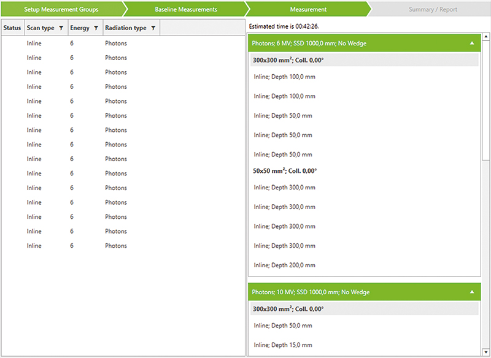Select the Inline; Depth 15,0 mm scan
491x358 pixels.
pyautogui.click(x=283, y=345)
